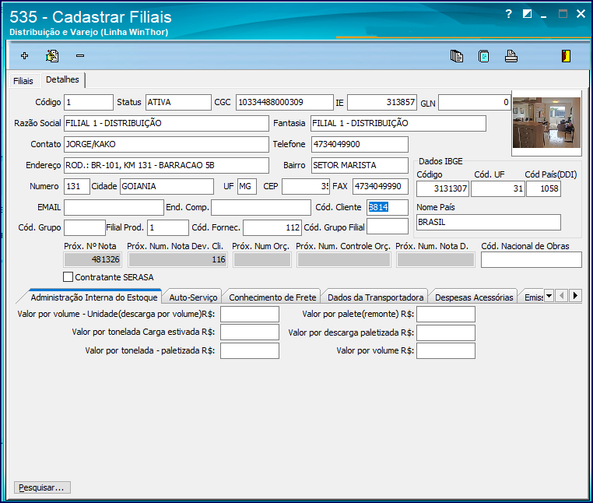Click the Cód País(DDI) field 1058
The height and width of the screenshot is (503, 593).
[x=543, y=188]
